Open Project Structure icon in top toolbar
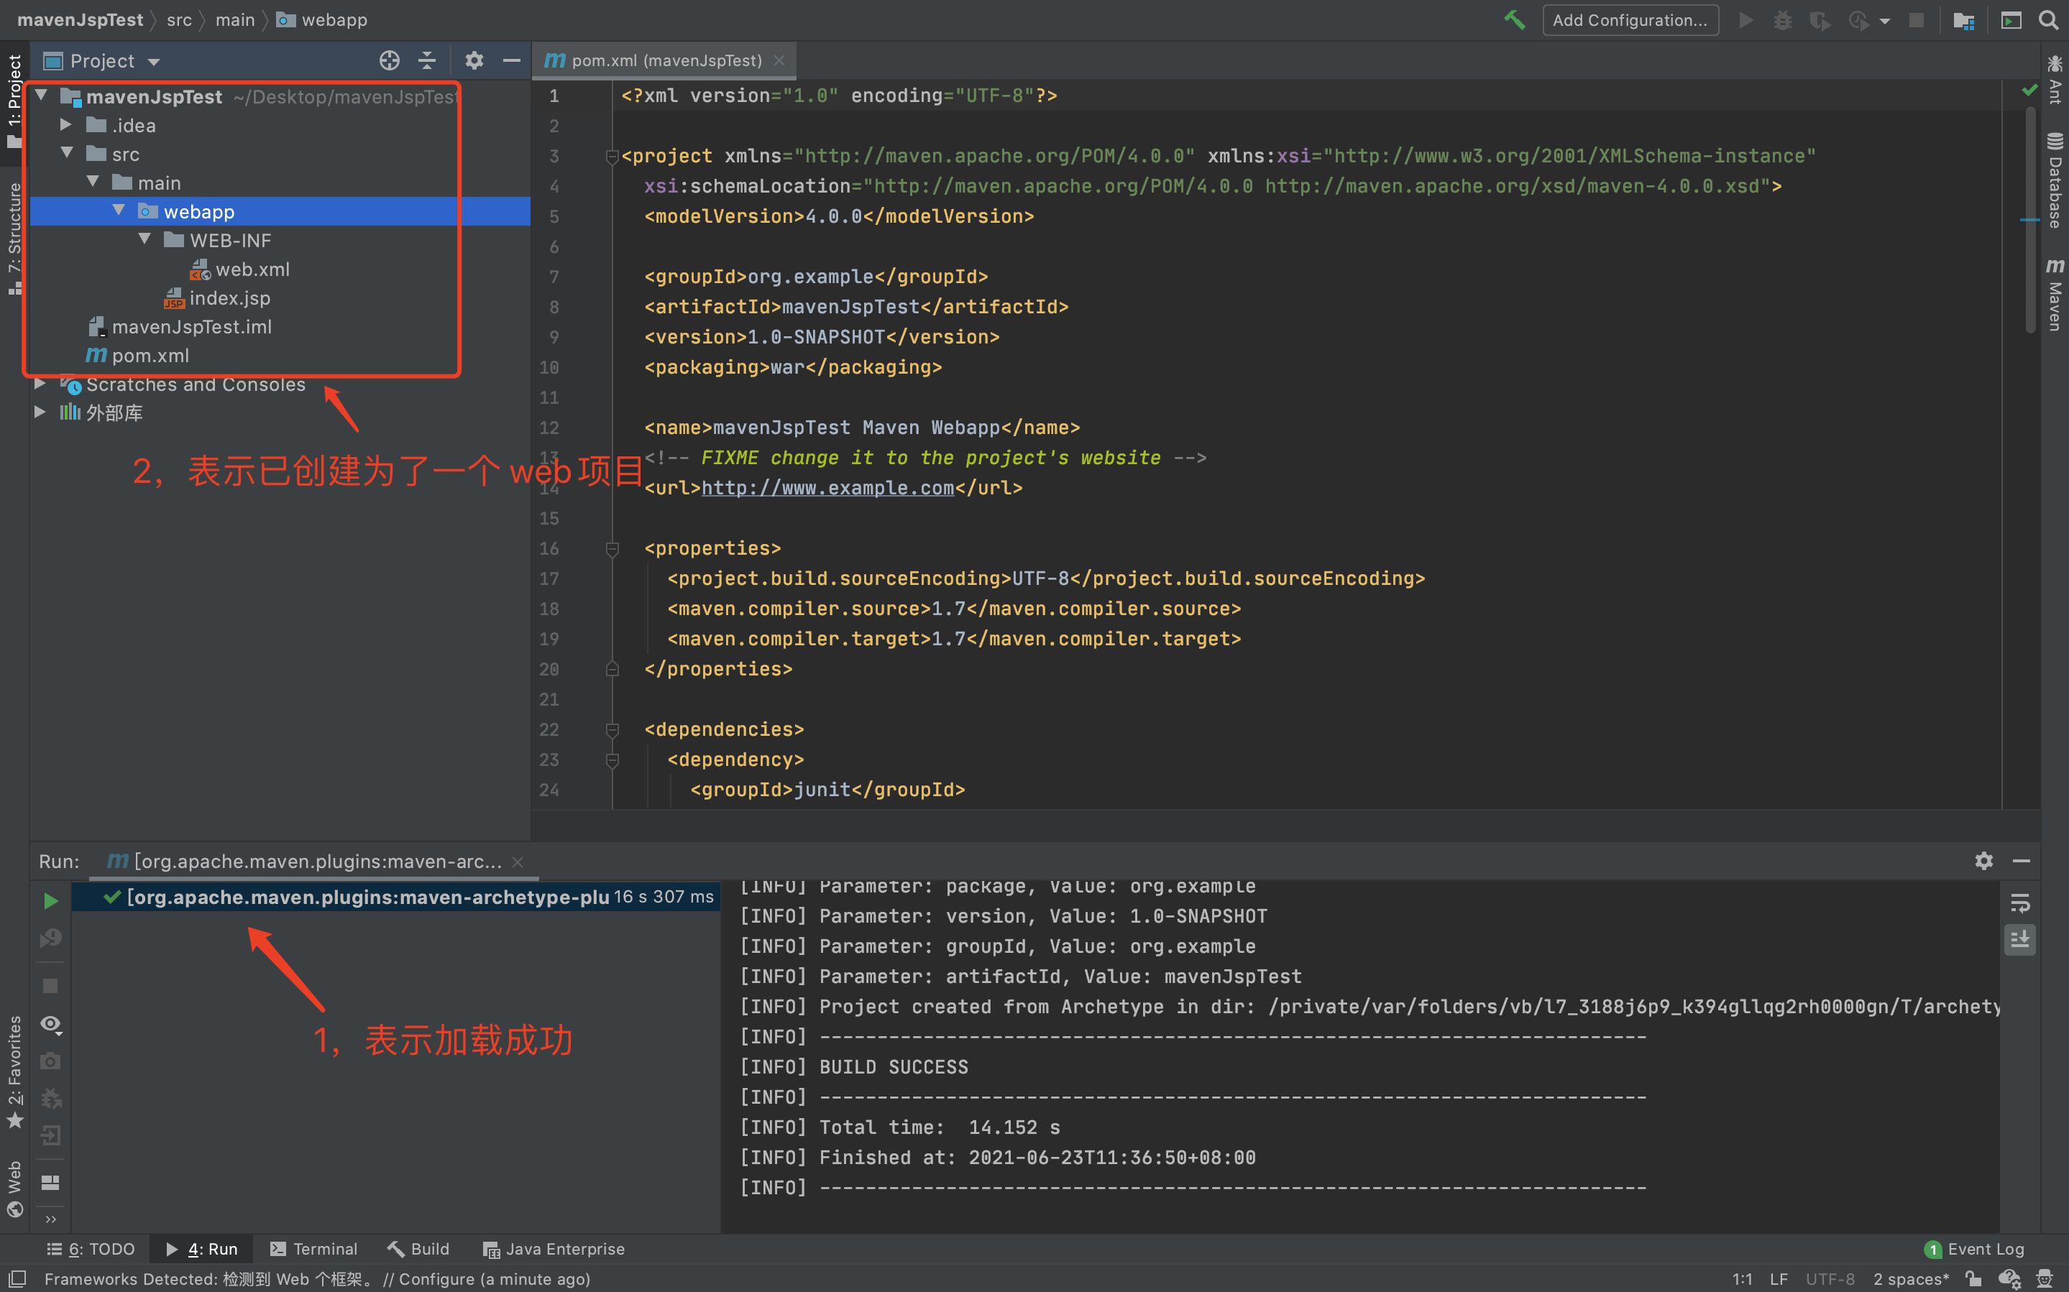The width and height of the screenshot is (2069, 1292). click(1963, 19)
